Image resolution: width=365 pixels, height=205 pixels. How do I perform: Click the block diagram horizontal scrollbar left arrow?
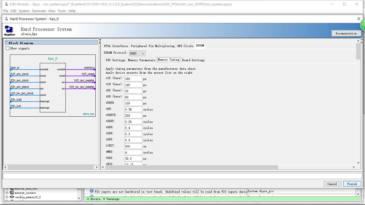click(x=5, y=167)
